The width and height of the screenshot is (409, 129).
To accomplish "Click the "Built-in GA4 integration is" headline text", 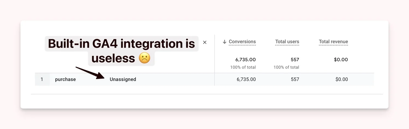I will 121,44.
